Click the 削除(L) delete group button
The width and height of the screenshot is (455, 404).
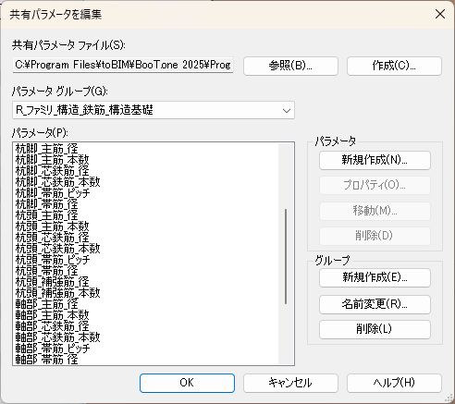click(375, 329)
